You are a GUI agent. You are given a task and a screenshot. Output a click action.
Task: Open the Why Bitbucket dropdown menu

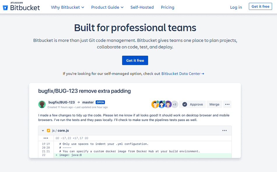click(x=67, y=7)
